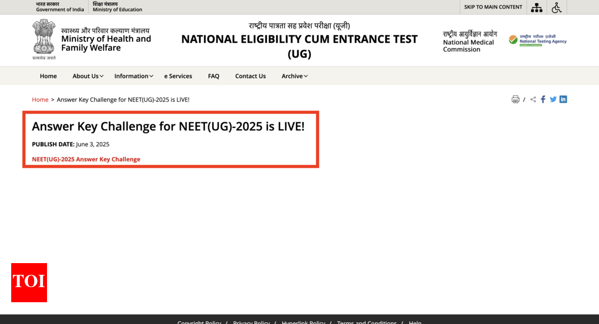Share the page on Twitter
This screenshot has height=324, width=599.
tap(553, 99)
